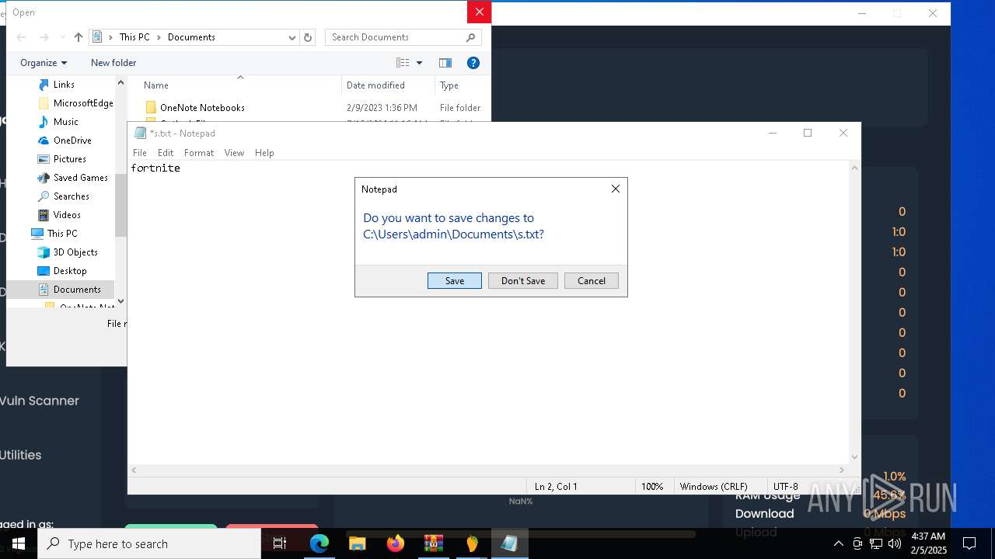Save changes in the Notepad dialog
This screenshot has width=995, height=559.
point(455,281)
